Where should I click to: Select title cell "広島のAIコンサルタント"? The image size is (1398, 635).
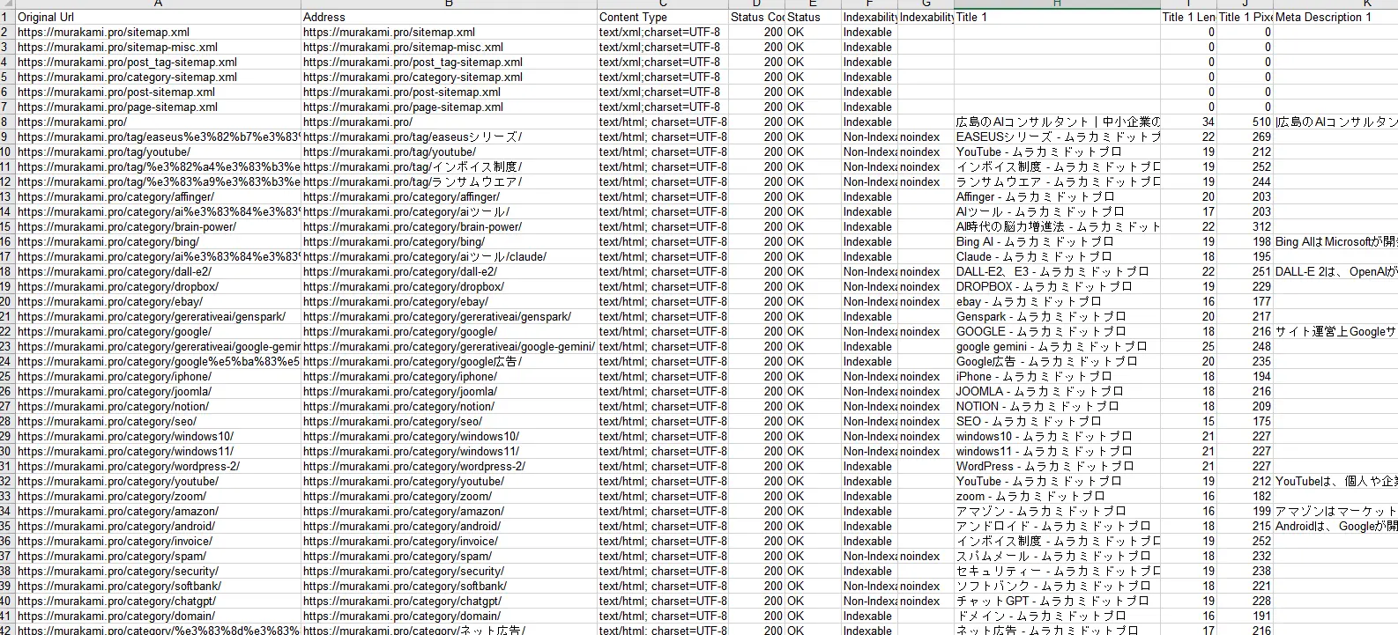click(x=1057, y=122)
